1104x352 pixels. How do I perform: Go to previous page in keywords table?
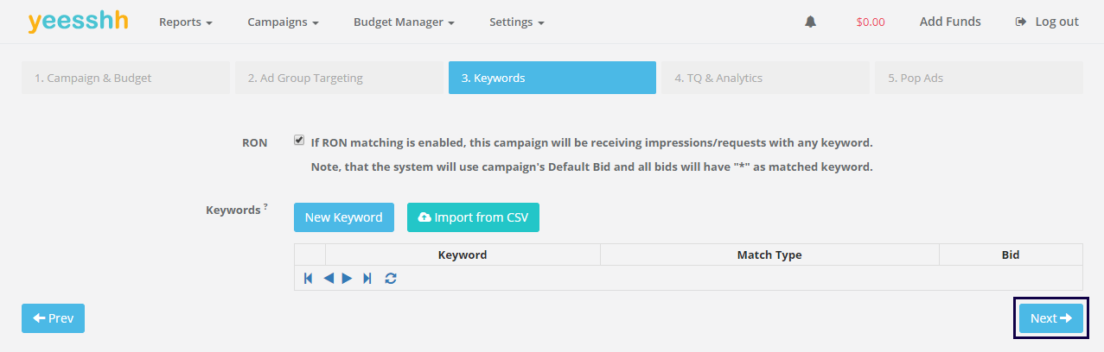(329, 278)
